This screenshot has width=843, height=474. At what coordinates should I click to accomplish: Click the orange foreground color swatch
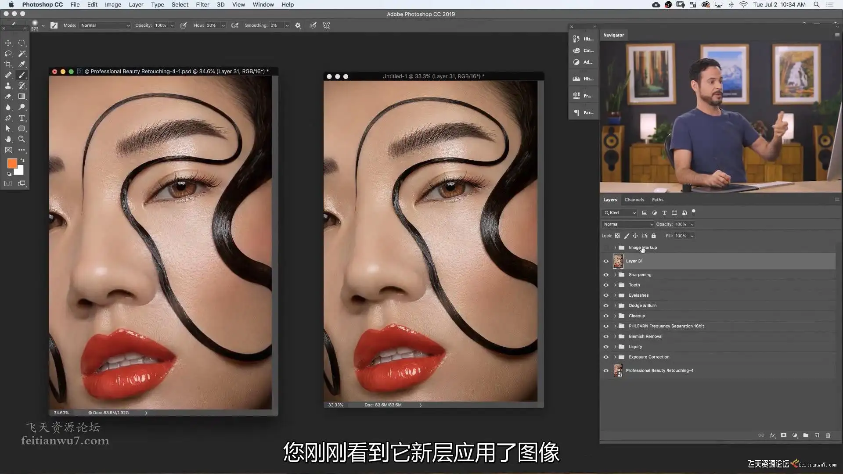[12, 163]
